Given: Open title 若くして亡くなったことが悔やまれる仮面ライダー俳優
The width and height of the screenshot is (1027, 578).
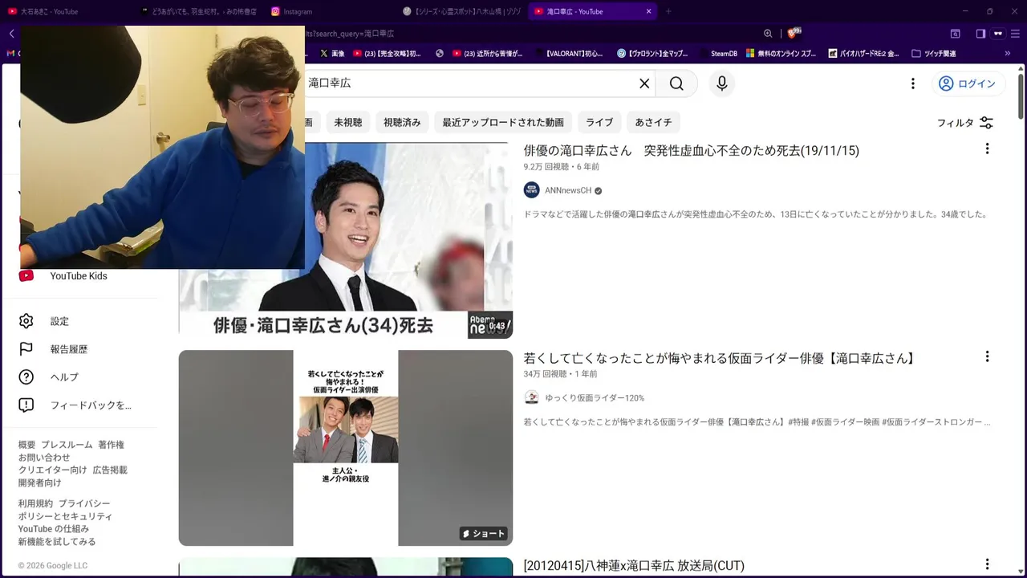Looking at the screenshot, I should (721, 359).
